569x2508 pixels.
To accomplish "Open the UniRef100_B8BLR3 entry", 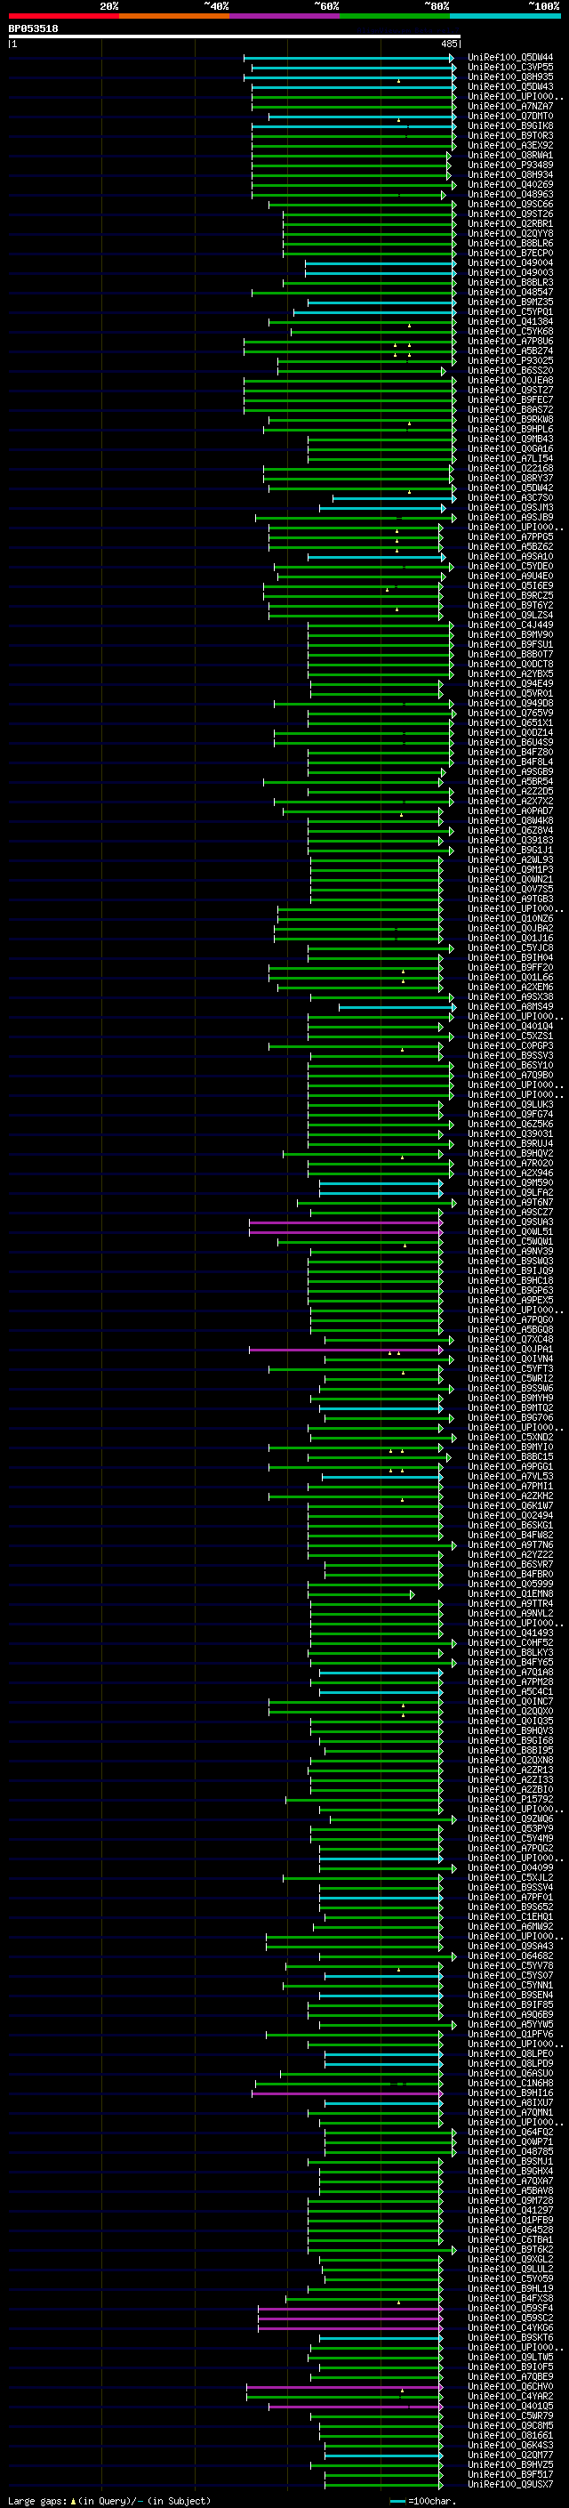I will coord(509,282).
